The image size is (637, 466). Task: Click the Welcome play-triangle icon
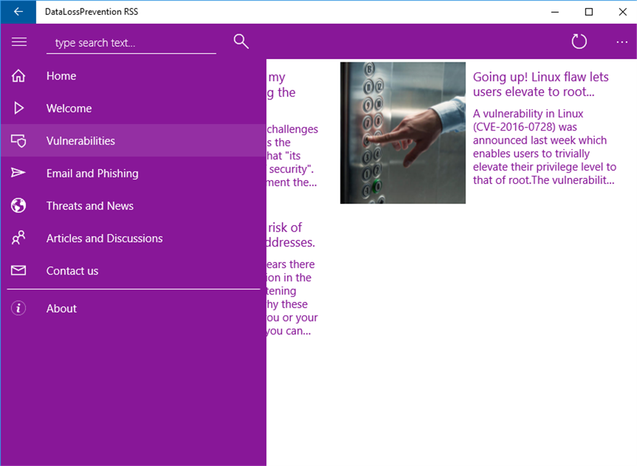point(19,108)
